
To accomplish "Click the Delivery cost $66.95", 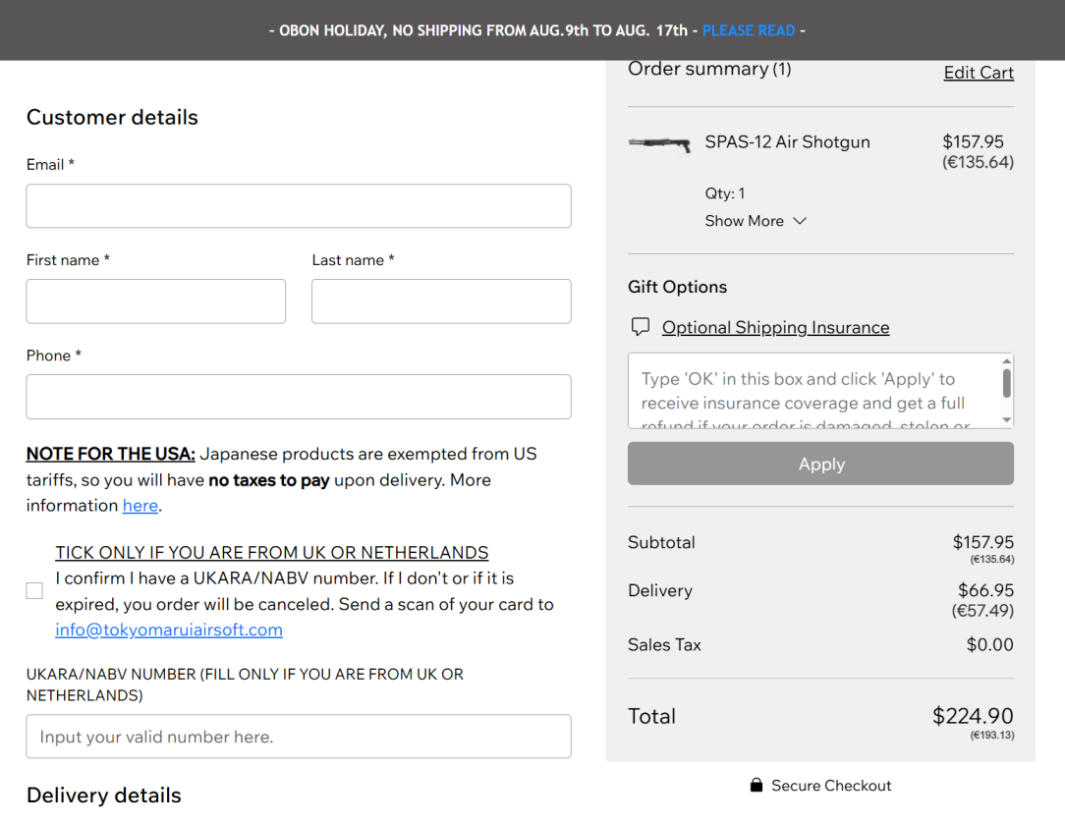I will tap(985, 590).
